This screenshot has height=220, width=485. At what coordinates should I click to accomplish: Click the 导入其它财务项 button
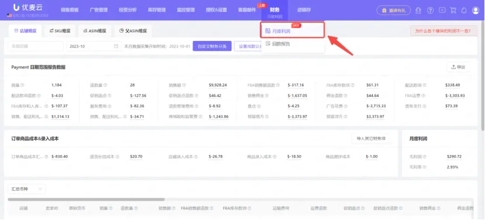pyautogui.click(x=371, y=139)
